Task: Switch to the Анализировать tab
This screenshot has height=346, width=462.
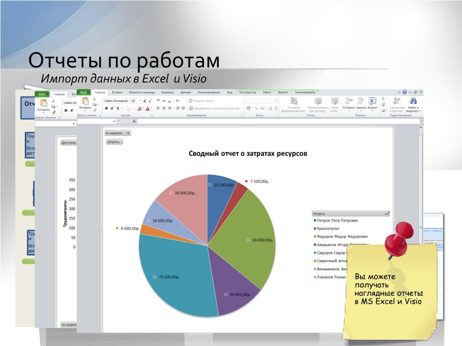Action: [x=305, y=92]
